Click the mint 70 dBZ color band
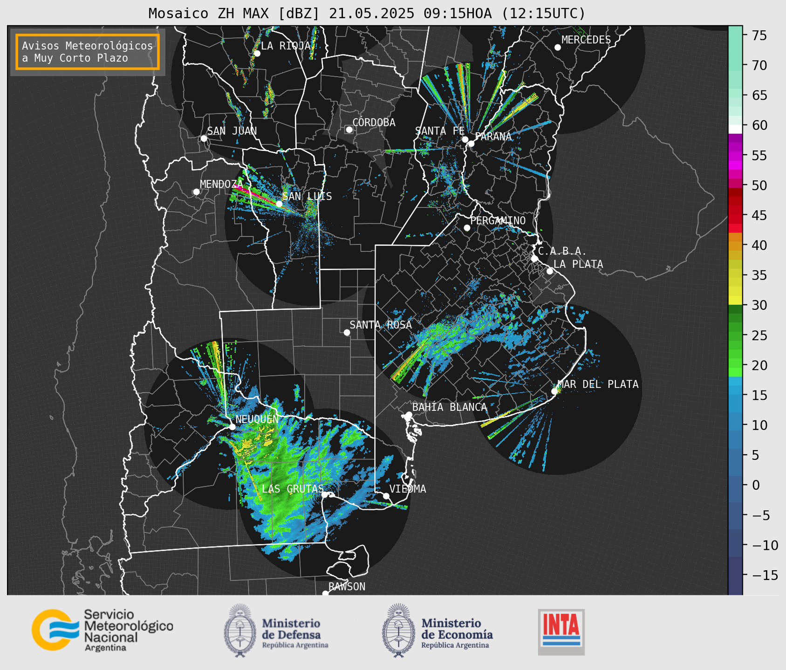The height and width of the screenshot is (670, 786). click(735, 65)
